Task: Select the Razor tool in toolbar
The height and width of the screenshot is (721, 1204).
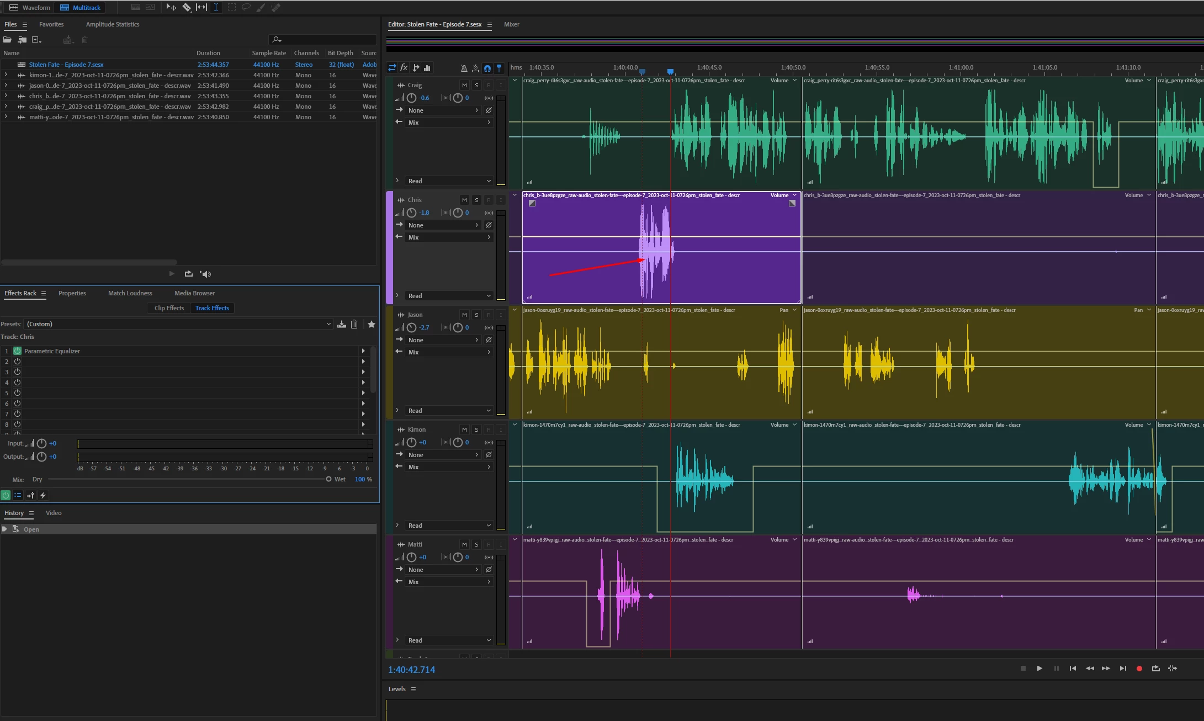Action: point(187,7)
